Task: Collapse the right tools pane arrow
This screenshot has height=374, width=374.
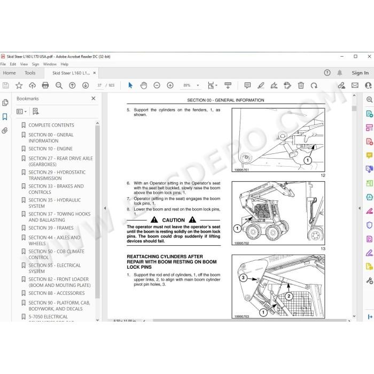Action: (x=360, y=208)
